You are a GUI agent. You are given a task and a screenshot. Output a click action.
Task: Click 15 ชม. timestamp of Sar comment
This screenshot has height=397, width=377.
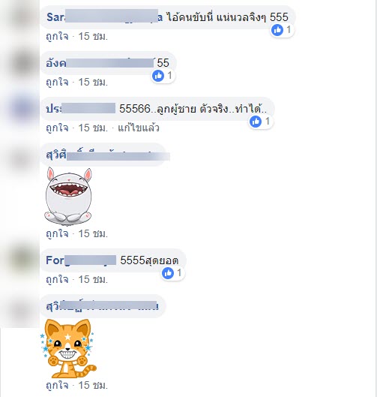[93, 37]
